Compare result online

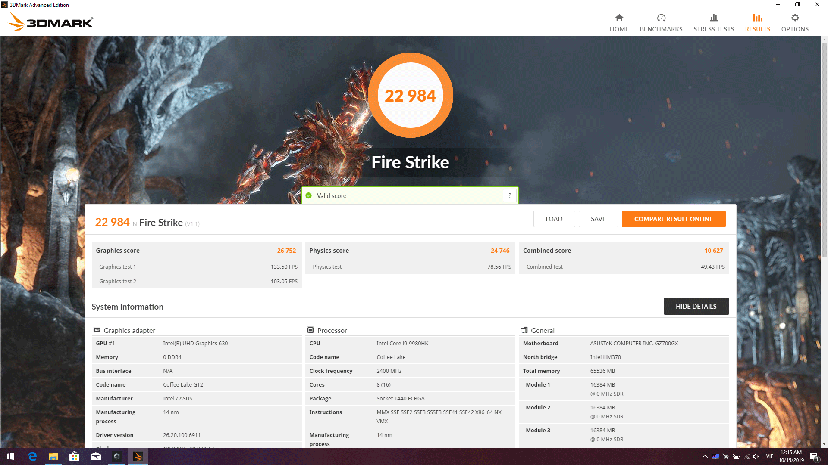click(673, 219)
